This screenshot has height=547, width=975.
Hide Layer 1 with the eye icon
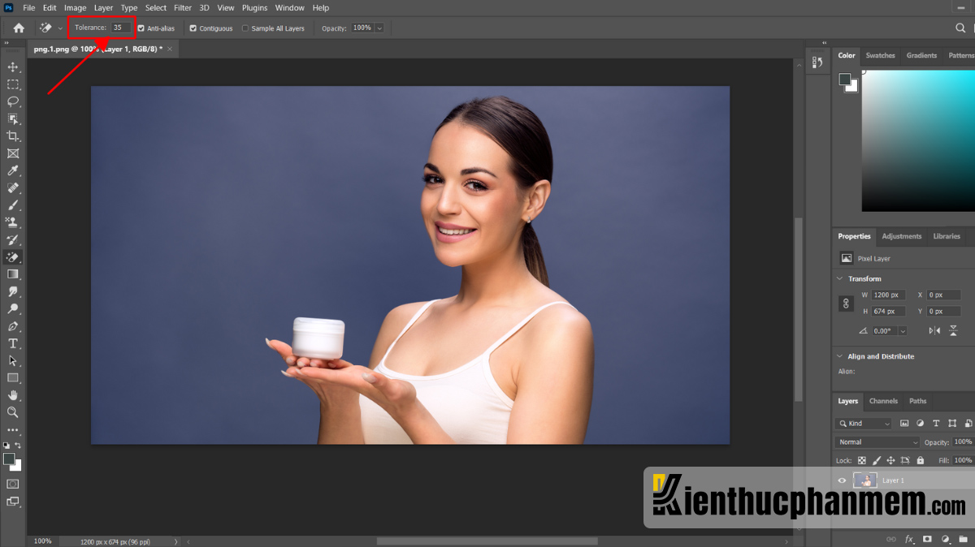tap(842, 480)
